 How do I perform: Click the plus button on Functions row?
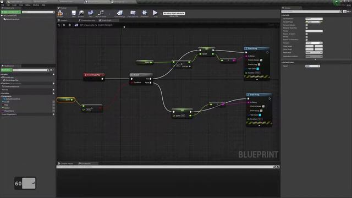[x=53, y=84]
